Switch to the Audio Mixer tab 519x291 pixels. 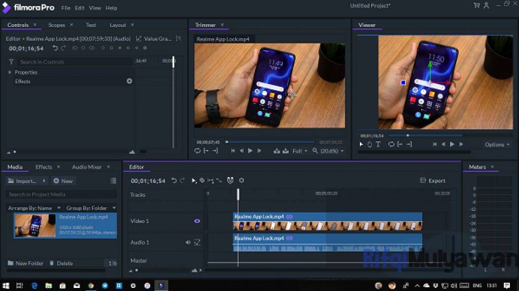click(x=86, y=167)
